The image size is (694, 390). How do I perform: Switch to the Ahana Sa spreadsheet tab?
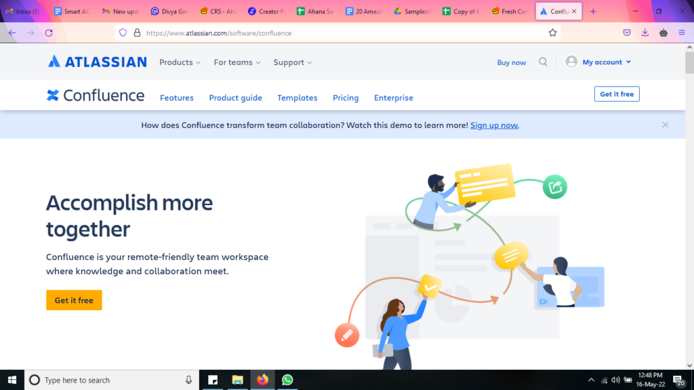point(314,12)
